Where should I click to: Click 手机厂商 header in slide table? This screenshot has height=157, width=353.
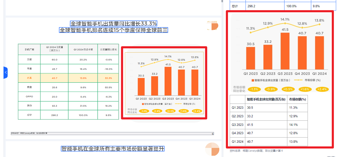tap(29, 49)
